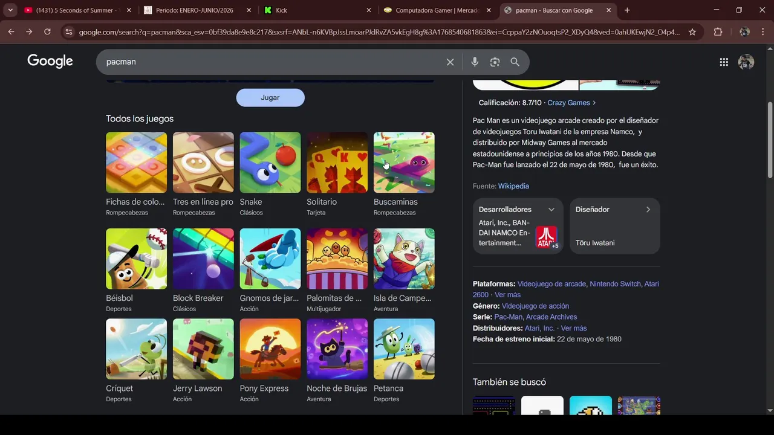This screenshot has width=774, height=435.
Task: Open the Palomitas multiplayer game icon
Action: (x=337, y=259)
